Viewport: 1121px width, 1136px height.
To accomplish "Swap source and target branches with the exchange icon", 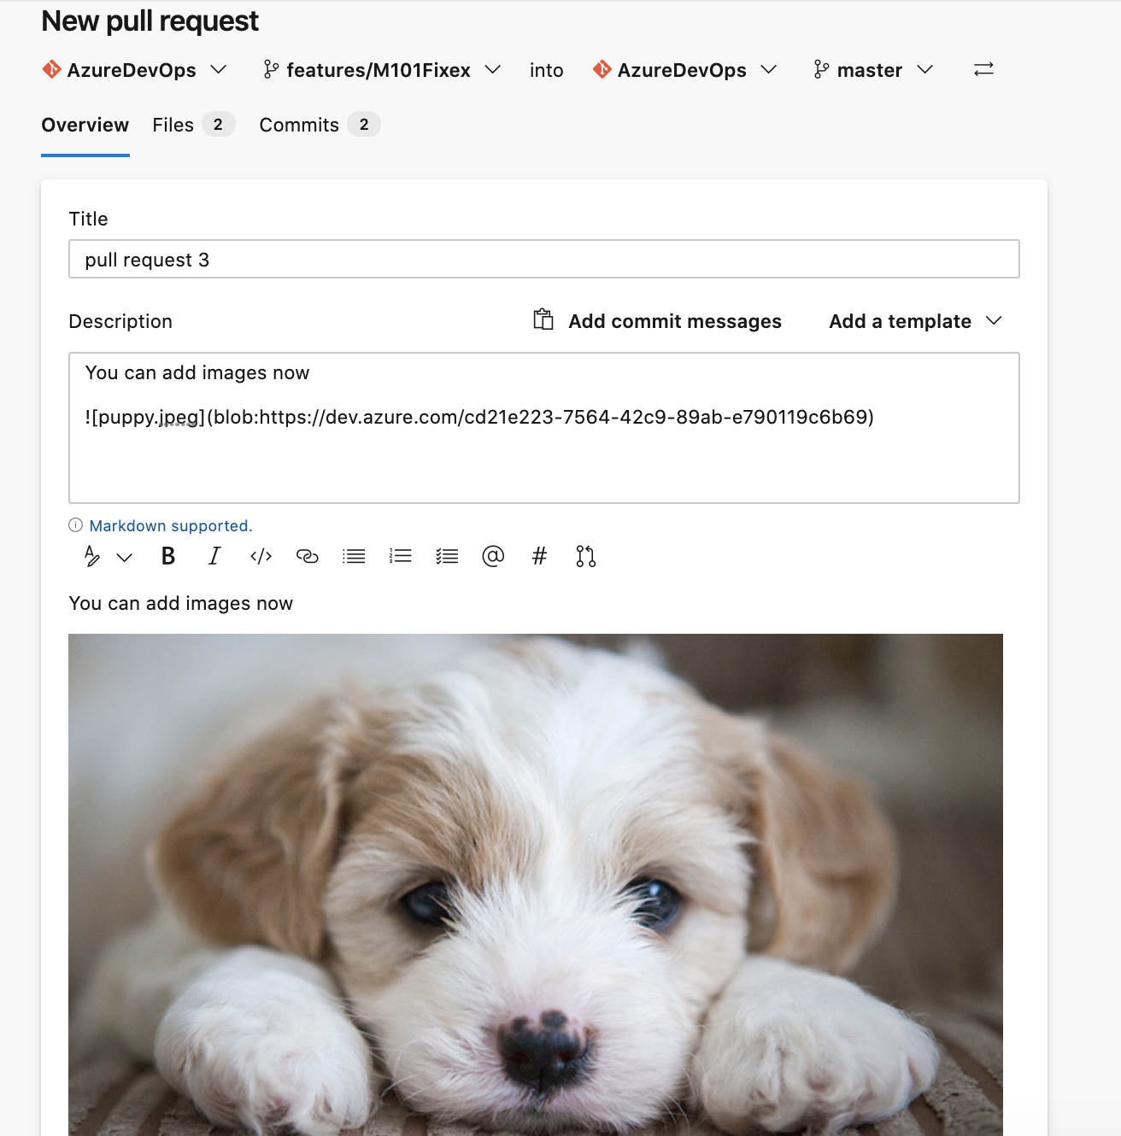I will coord(983,70).
